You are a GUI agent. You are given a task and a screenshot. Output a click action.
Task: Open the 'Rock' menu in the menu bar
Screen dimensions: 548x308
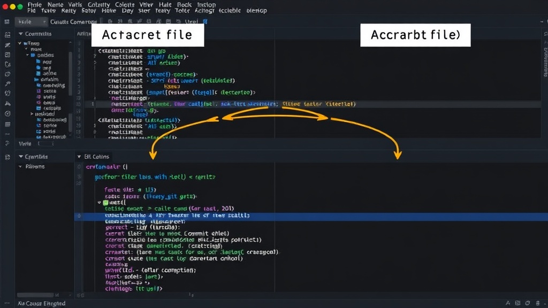pos(184,4)
